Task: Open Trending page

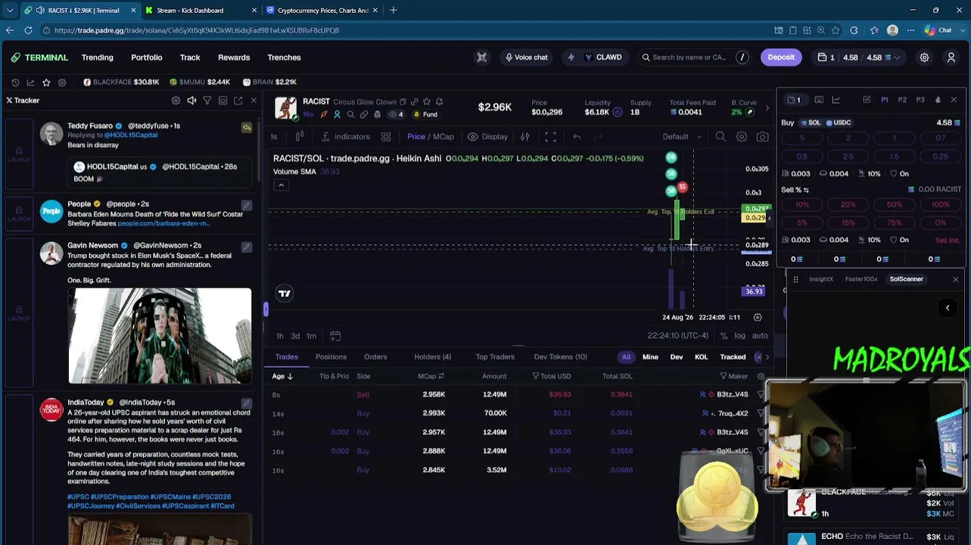Action: click(x=98, y=58)
